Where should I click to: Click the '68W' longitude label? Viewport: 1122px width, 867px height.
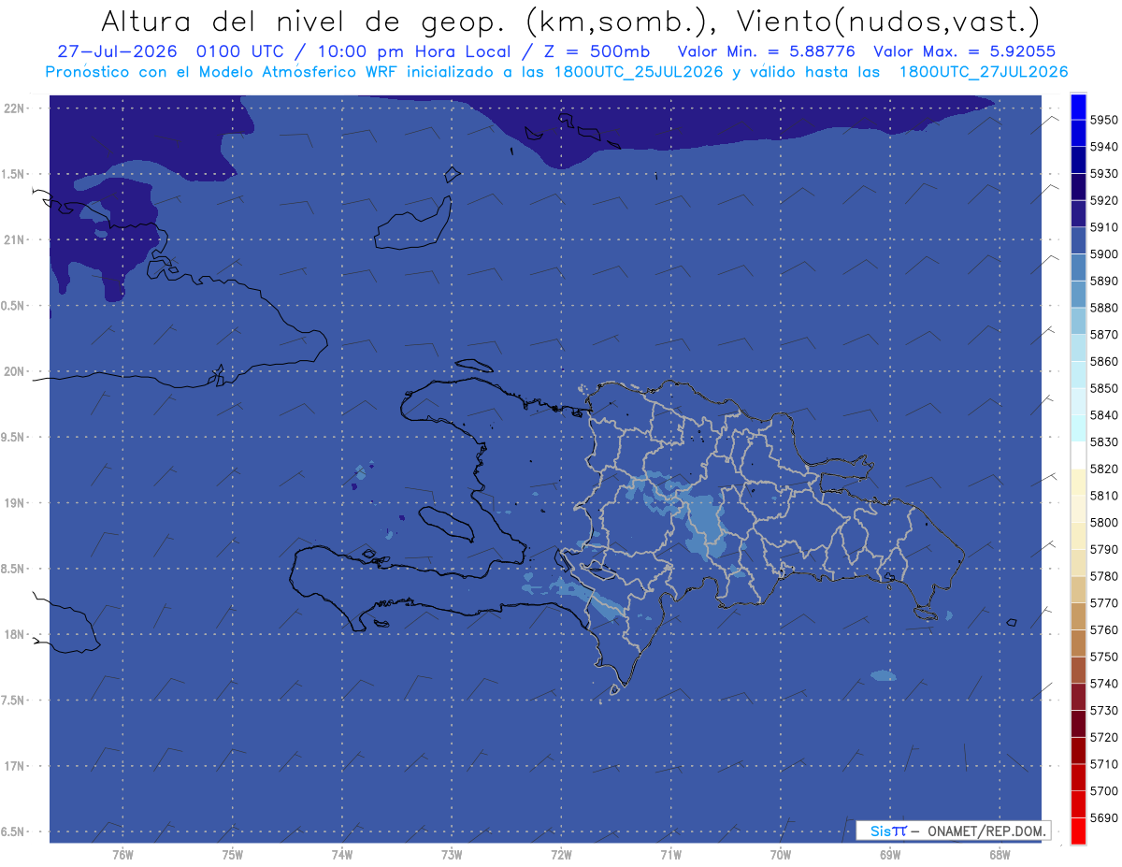coord(1000,854)
